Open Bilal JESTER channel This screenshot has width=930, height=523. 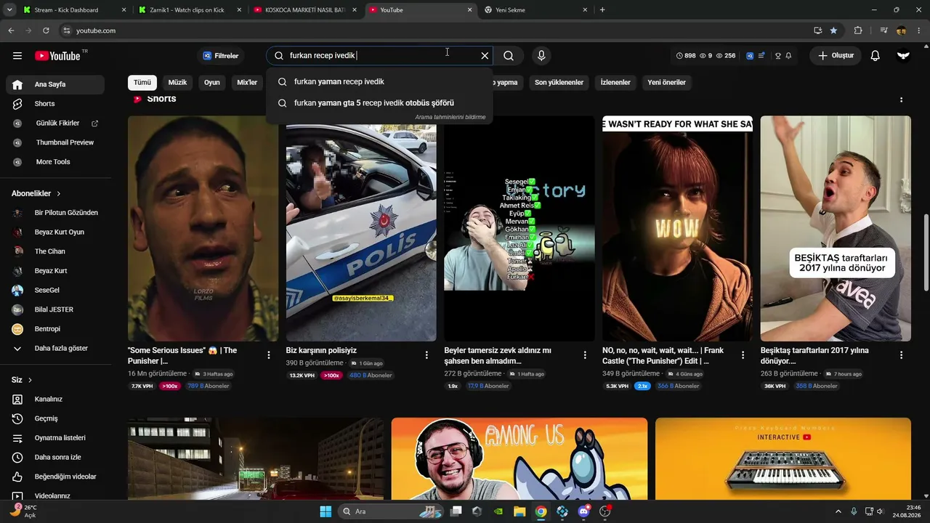tap(55, 309)
